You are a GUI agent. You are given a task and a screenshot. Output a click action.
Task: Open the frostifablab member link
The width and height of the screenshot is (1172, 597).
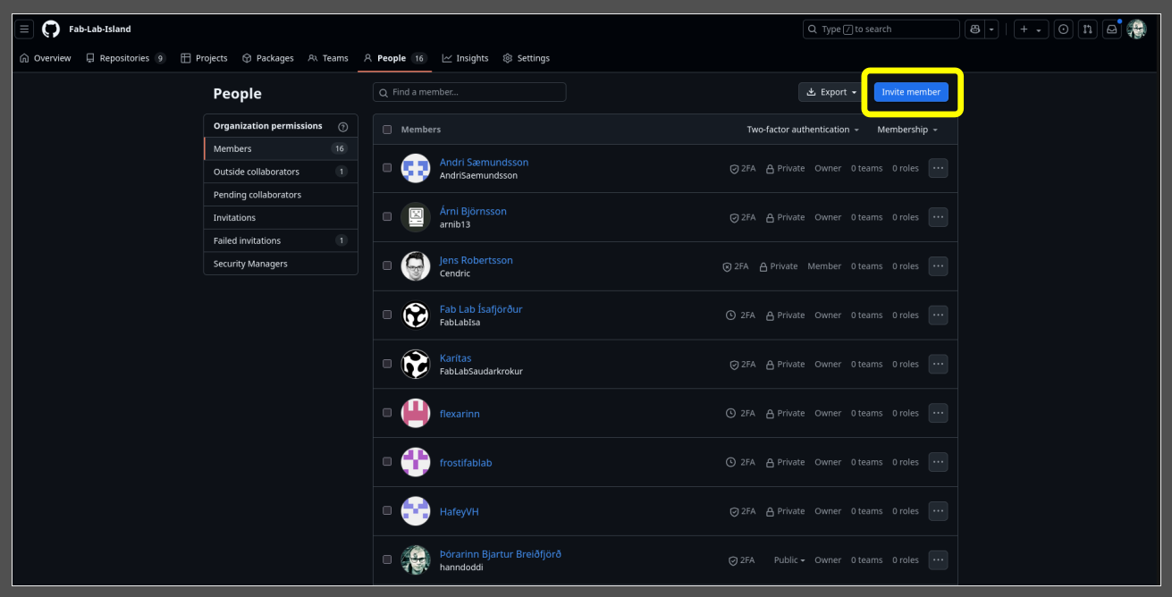tap(466, 463)
